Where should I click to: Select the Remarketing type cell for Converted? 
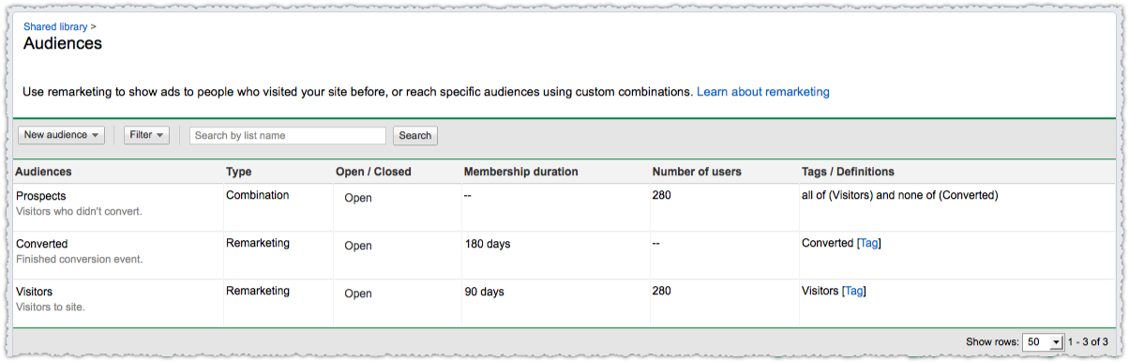pos(258,243)
